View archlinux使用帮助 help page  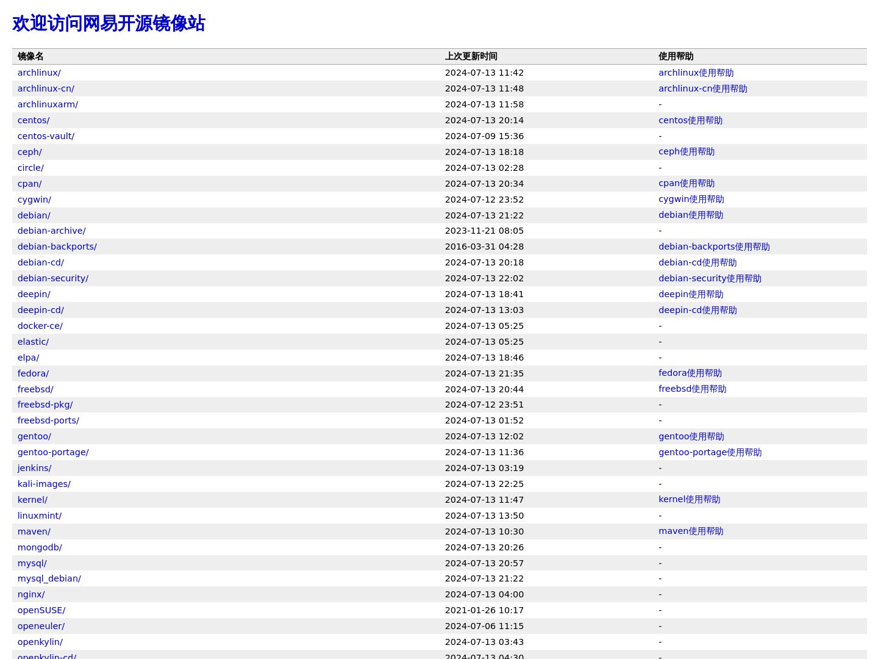pyautogui.click(x=696, y=73)
